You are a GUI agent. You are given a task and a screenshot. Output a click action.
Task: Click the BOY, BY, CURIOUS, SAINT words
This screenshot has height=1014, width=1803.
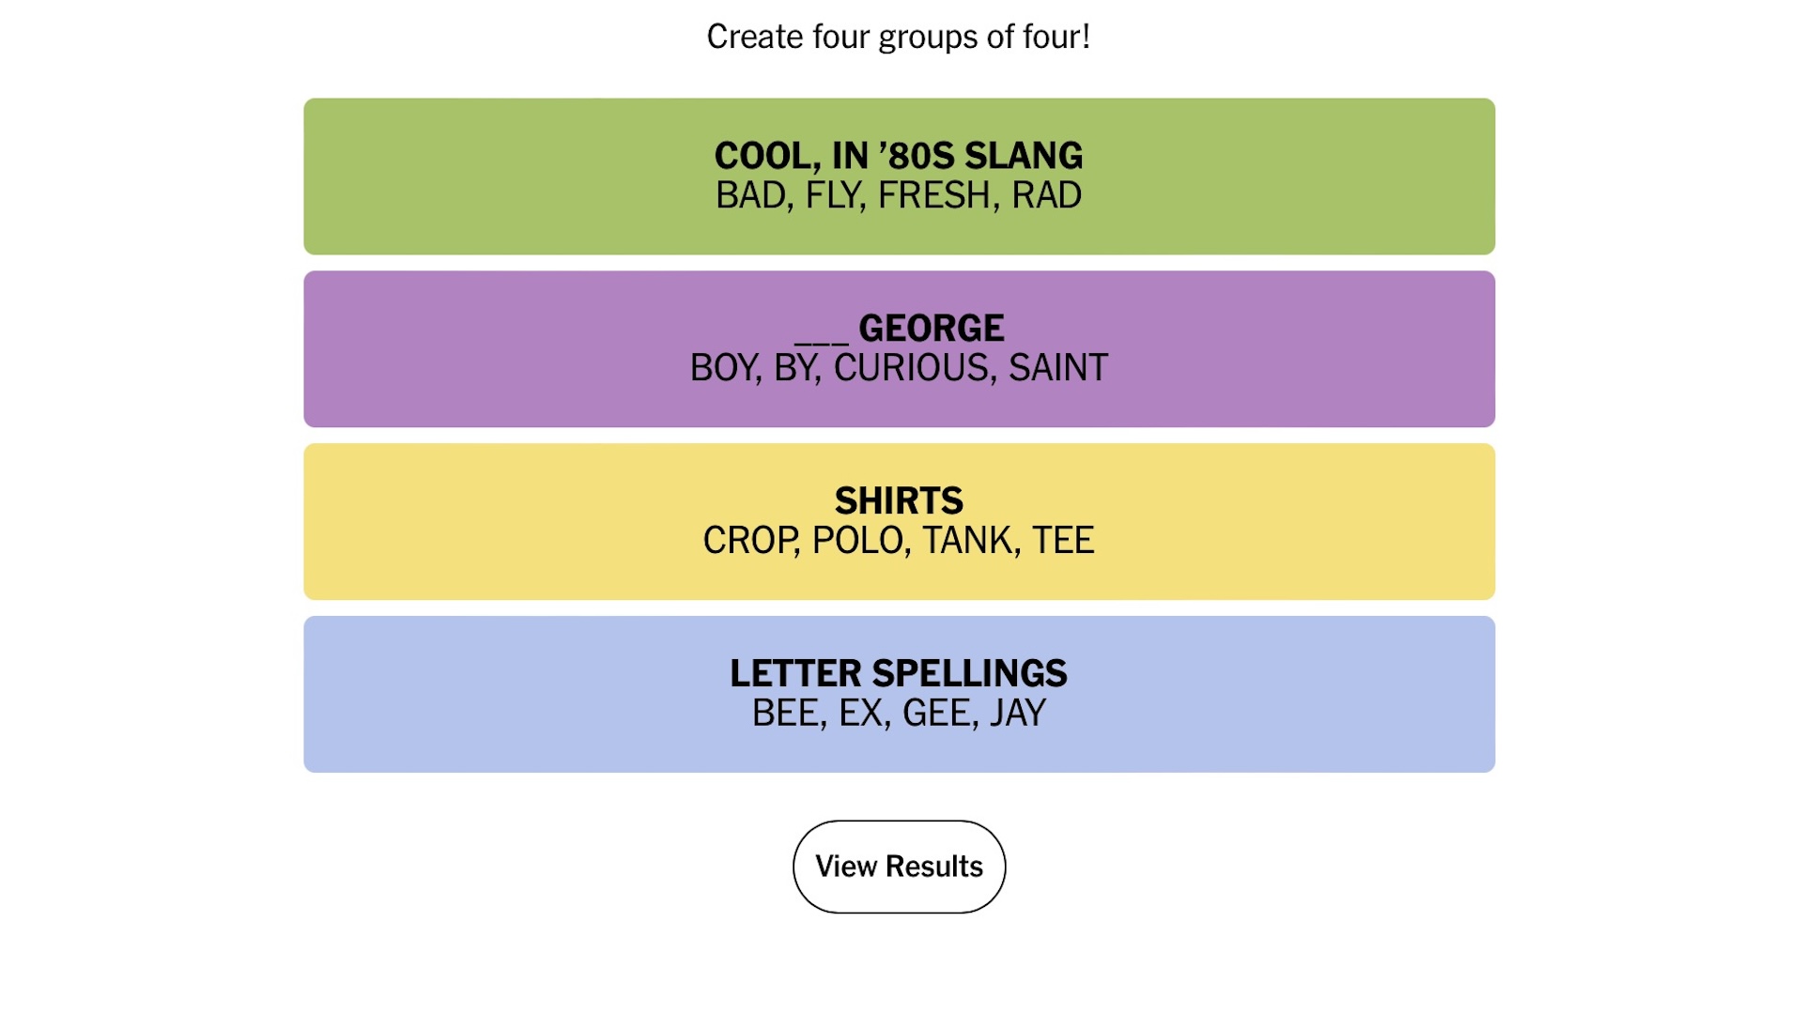(x=899, y=367)
